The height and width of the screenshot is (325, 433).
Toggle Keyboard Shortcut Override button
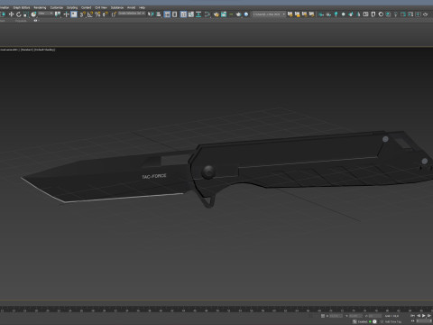(74, 14)
